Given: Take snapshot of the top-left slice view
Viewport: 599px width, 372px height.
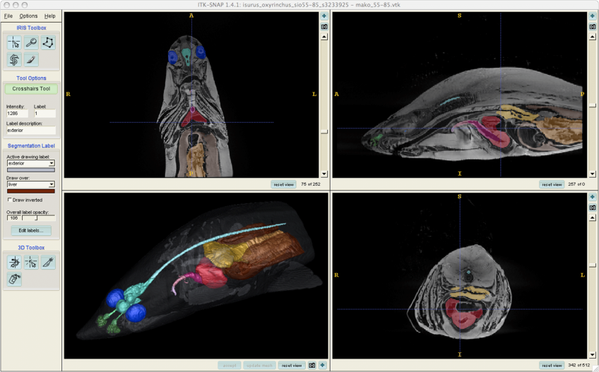Looking at the screenshot, I should [x=324, y=26].
